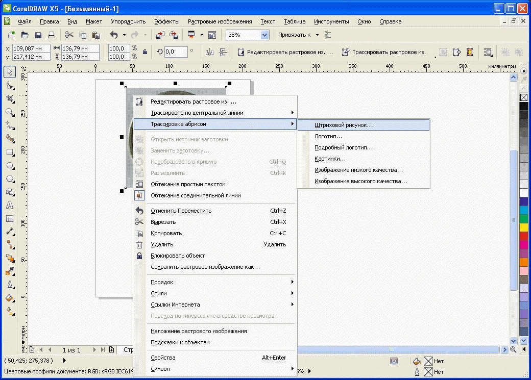Click the zoom navigator icon near scrollbar
The image size is (531, 380).
(513, 349)
